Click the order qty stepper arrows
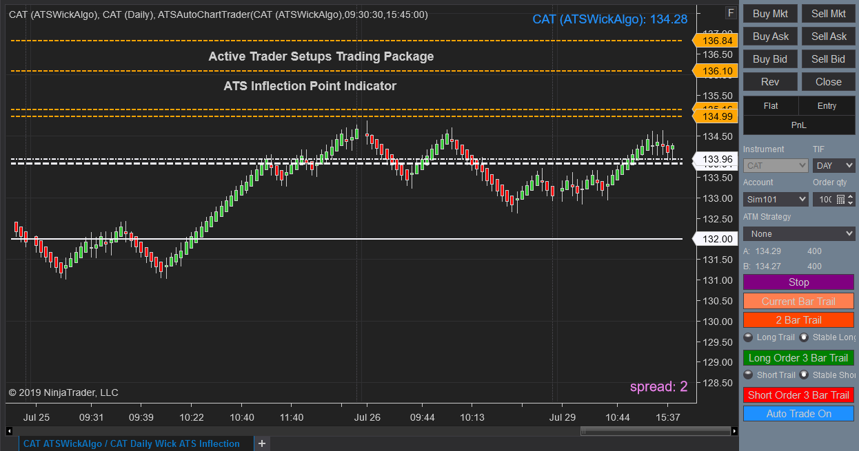 pos(851,199)
